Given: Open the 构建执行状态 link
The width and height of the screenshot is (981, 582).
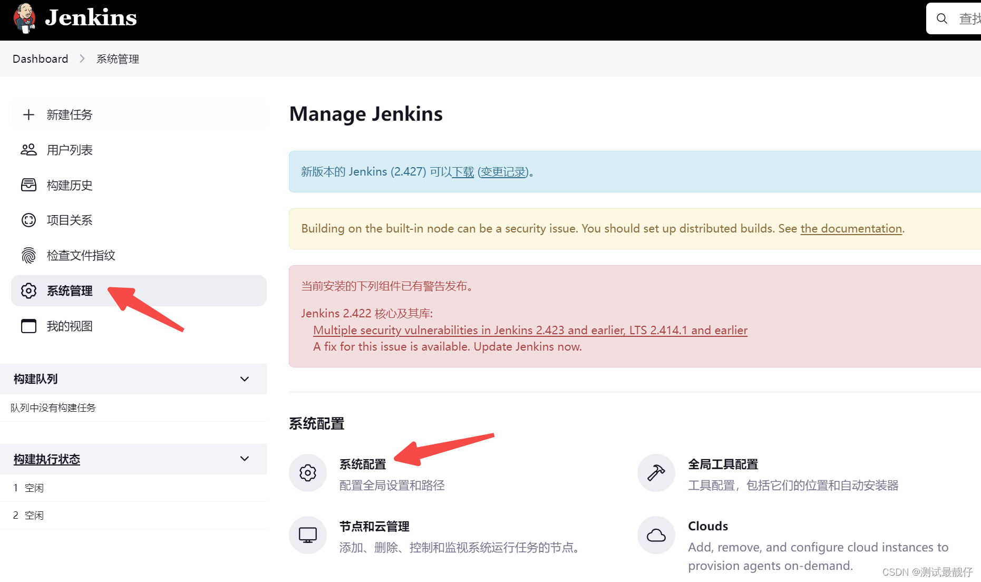Looking at the screenshot, I should [47, 459].
